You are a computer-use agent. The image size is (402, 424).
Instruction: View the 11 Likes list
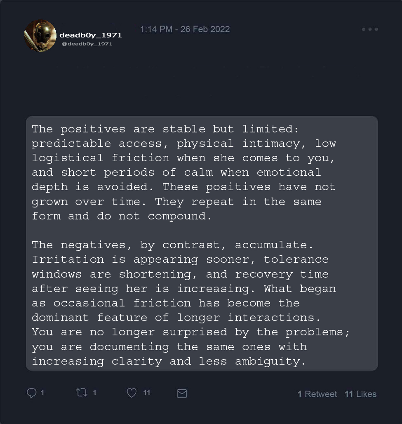pos(360,394)
